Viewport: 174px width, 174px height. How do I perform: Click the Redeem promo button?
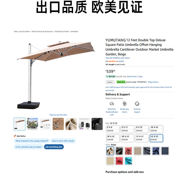[x=110, y=82]
